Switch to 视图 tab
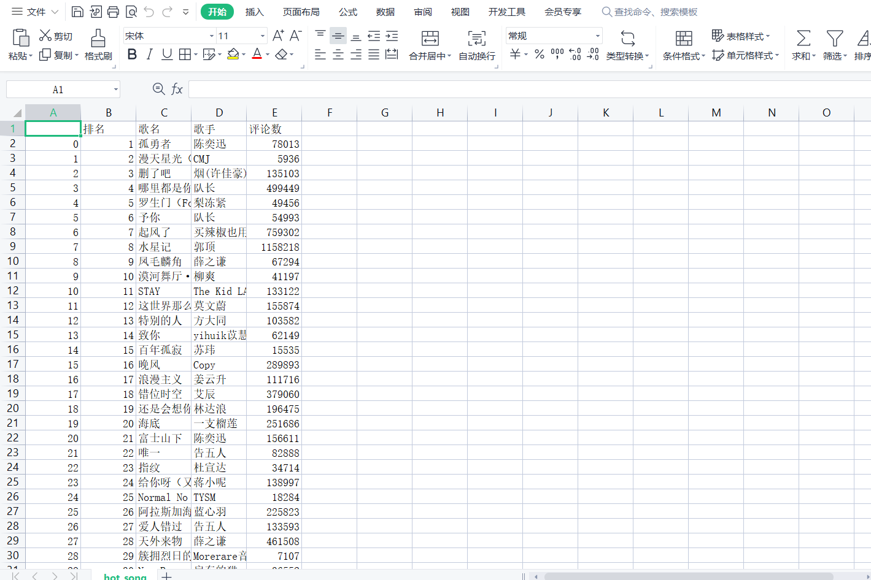871x580 pixels. [460, 12]
